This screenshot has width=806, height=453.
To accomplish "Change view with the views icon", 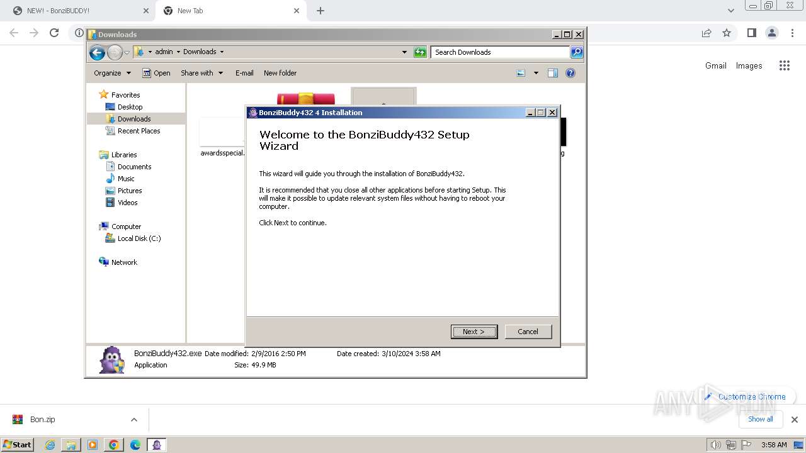I will click(521, 73).
